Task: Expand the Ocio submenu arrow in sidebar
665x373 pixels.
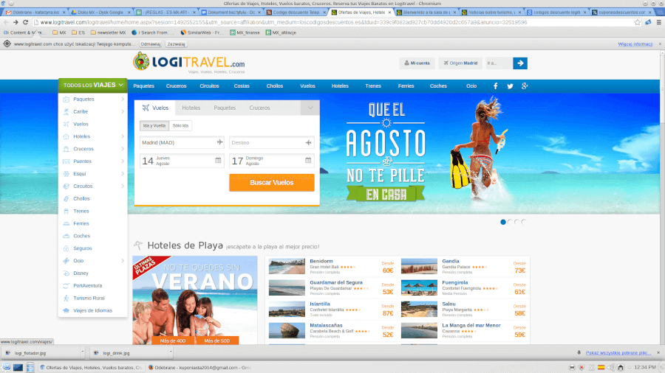Action: pyautogui.click(x=123, y=261)
